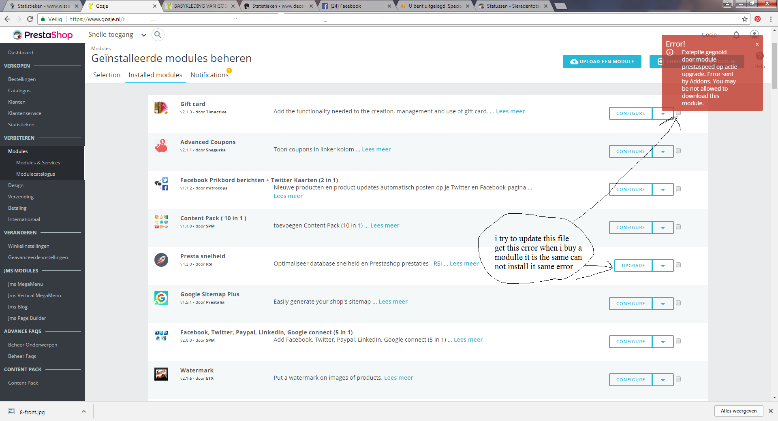778x421 pixels.
Task: Select the social connect 5 in 1 checkbox
Action: (x=678, y=341)
